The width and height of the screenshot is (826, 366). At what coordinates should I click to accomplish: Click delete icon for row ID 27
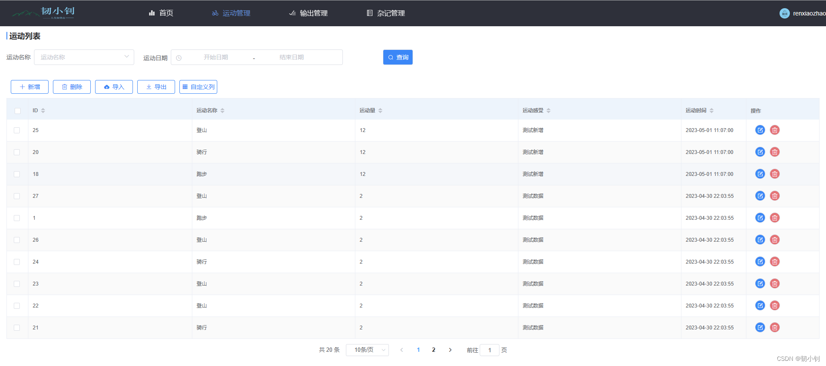tap(775, 196)
